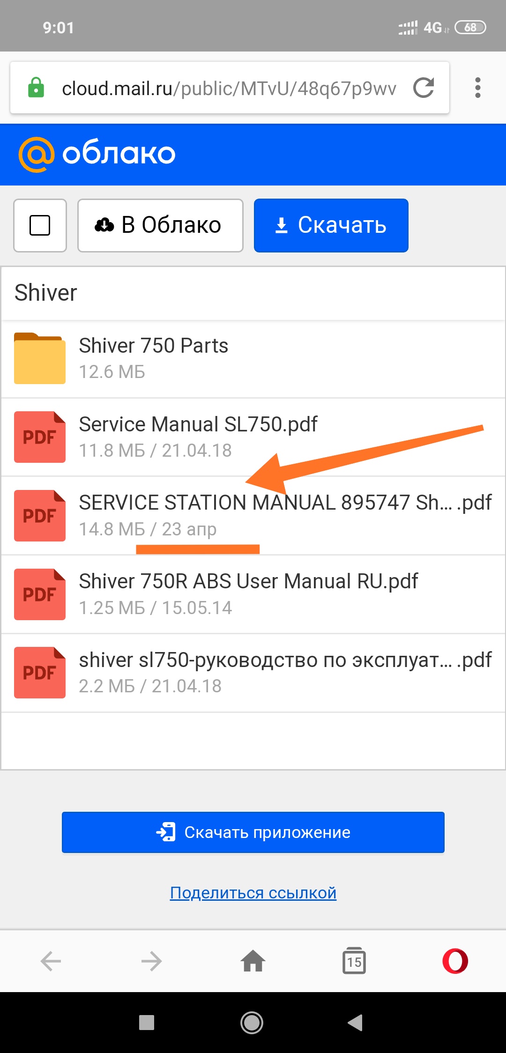Go to the browser home icon
Screen dimensions: 506x1053
(x=253, y=961)
